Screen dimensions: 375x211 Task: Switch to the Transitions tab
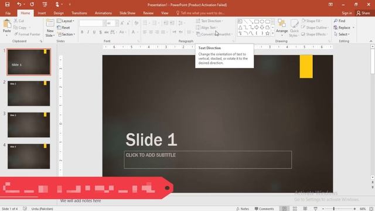(80, 13)
